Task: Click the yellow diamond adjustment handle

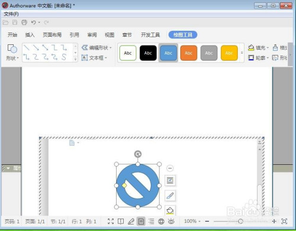Action: (124, 186)
